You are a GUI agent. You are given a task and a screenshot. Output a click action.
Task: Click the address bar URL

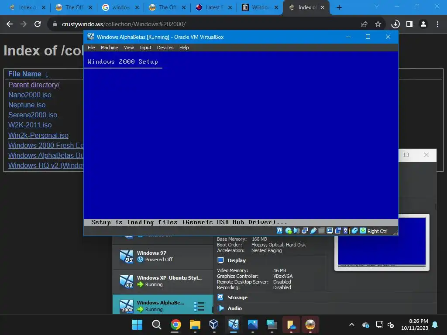(x=124, y=24)
